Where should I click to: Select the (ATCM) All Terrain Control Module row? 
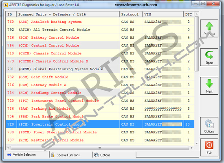point(100,30)
